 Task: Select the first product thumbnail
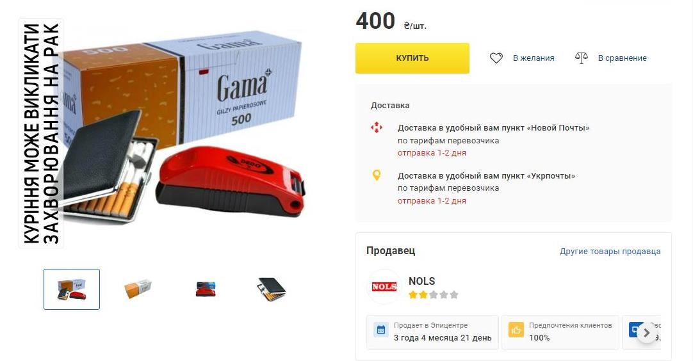coord(72,289)
